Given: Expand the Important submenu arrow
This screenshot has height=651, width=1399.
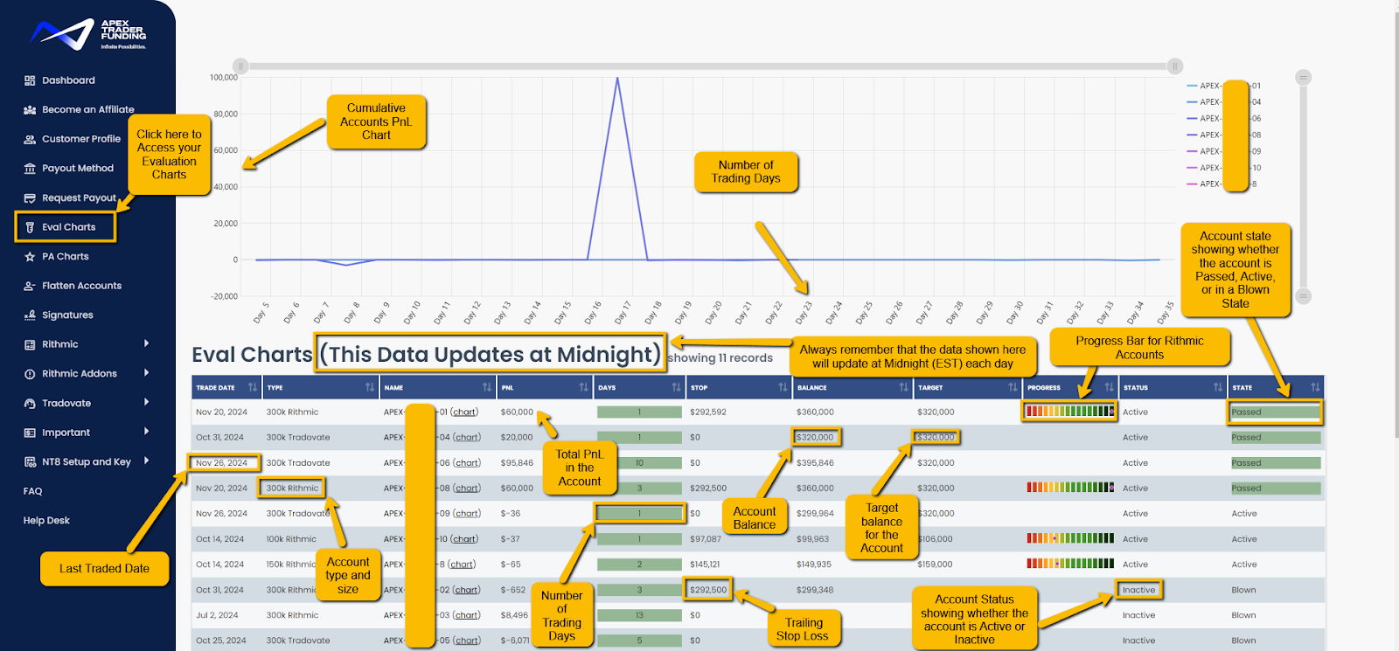Looking at the screenshot, I should (146, 432).
